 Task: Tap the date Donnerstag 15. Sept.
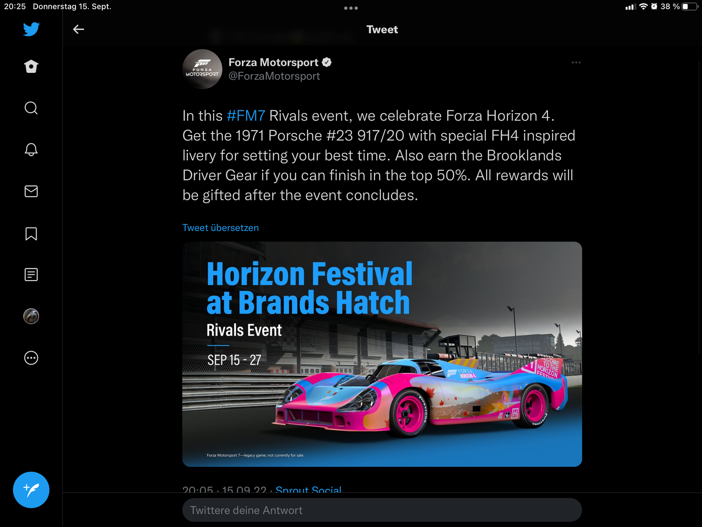click(72, 7)
